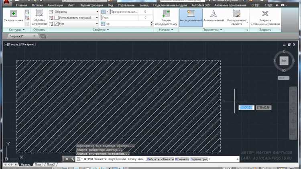This screenshot has width=301, height=169.
Task: Click the Отменить command line option
Action: click(x=182, y=159)
